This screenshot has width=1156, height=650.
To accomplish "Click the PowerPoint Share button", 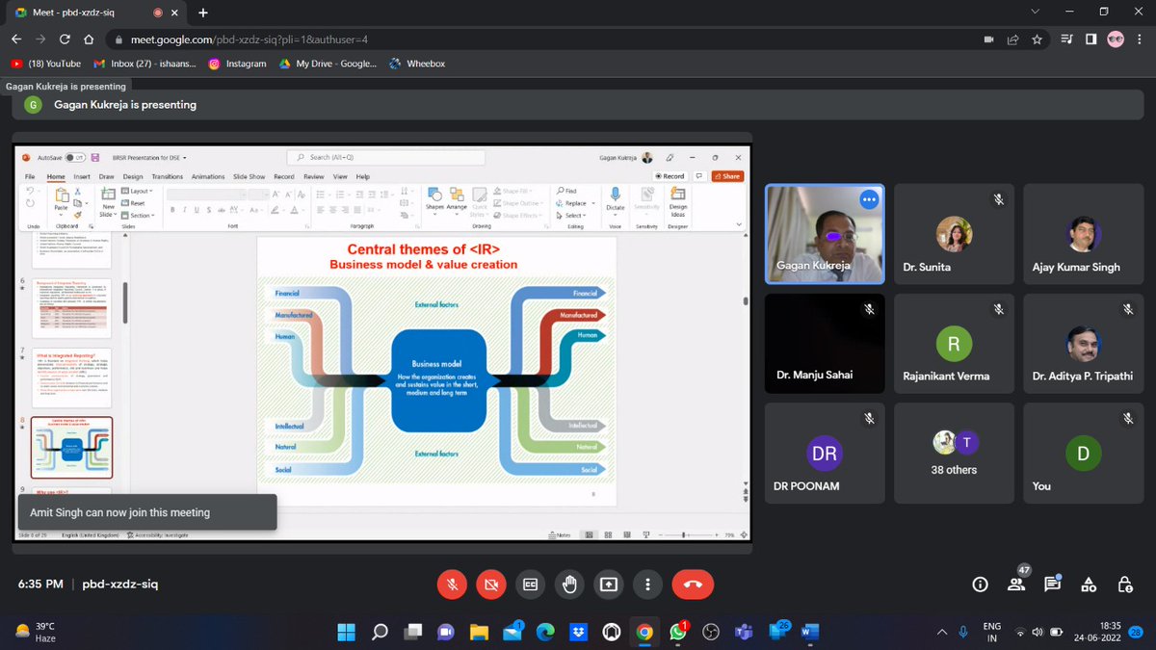I will pyautogui.click(x=727, y=176).
